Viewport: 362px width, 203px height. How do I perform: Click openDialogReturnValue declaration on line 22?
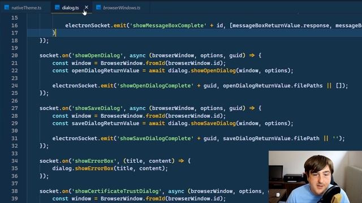[105, 70]
